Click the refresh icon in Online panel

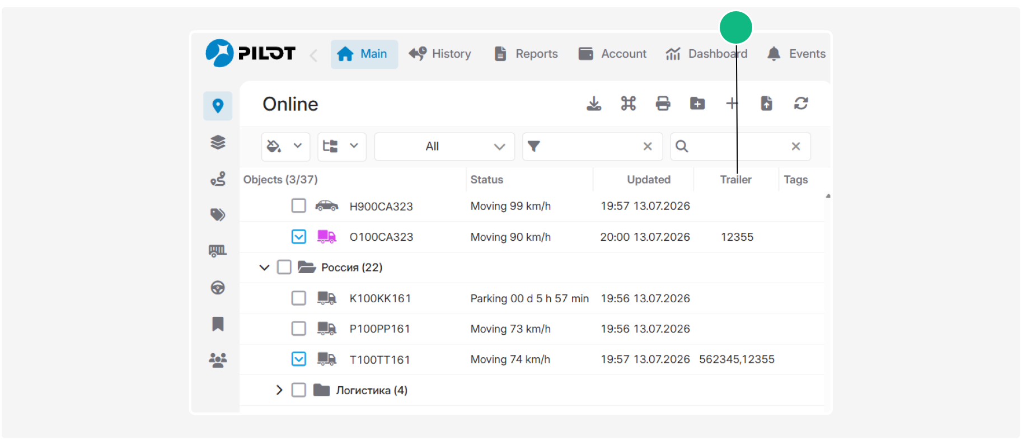[801, 104]
